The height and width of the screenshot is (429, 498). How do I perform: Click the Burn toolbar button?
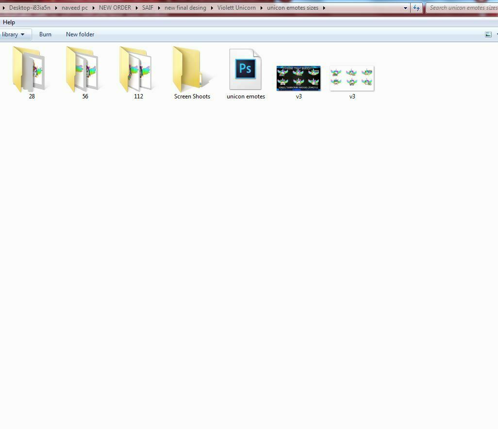pyautogui.click(x=45, y=34)
